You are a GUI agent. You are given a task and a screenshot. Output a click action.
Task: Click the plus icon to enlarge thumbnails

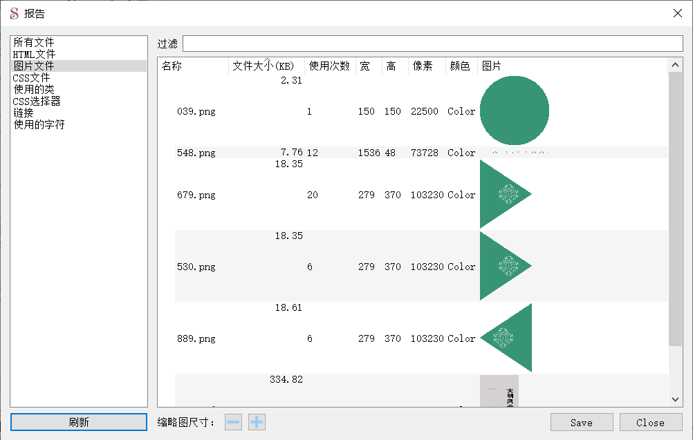pos(257,422)
